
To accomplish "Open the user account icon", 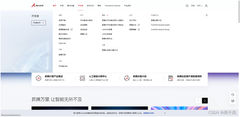I will point(206,5).
